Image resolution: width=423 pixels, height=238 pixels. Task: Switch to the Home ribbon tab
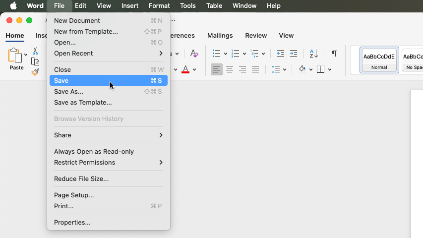click(x=15, y=36)
